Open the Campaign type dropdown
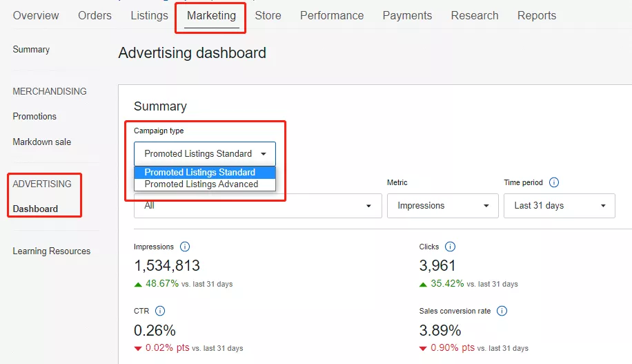This screenshot has width=632, height=364. tap(205, 154)
